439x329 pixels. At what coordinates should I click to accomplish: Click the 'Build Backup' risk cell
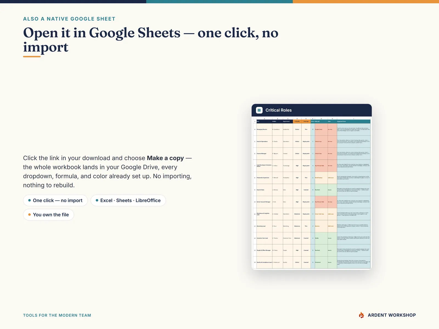coord(321,178)
